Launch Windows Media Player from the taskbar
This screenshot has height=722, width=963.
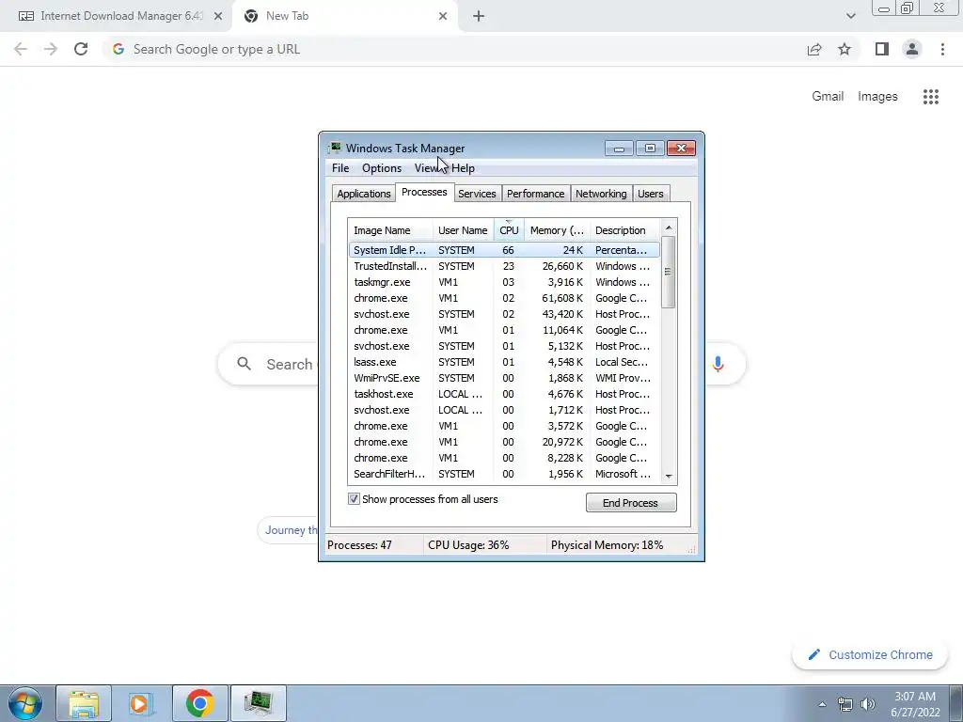tap(141, 703)
